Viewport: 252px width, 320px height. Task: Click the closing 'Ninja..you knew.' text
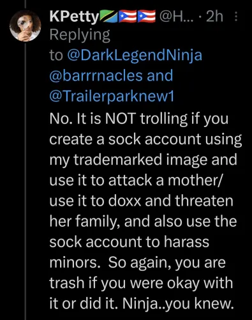[178, 303]
